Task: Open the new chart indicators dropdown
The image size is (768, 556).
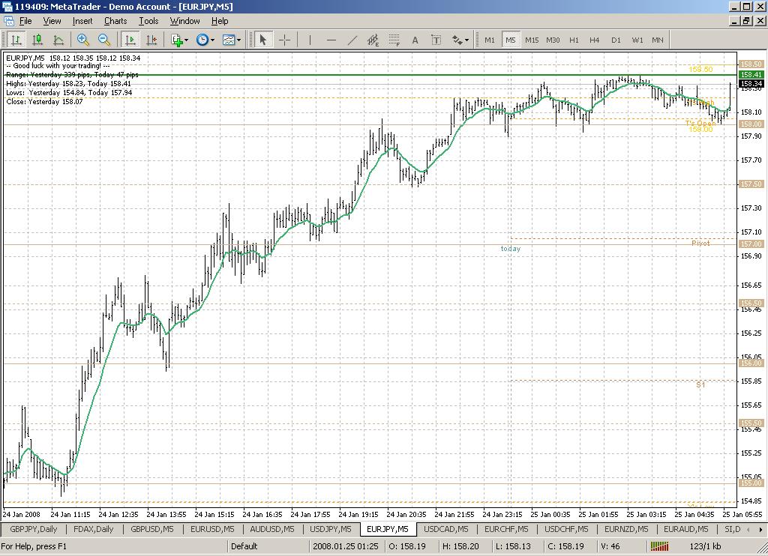Action: click(x=180, y=40)
